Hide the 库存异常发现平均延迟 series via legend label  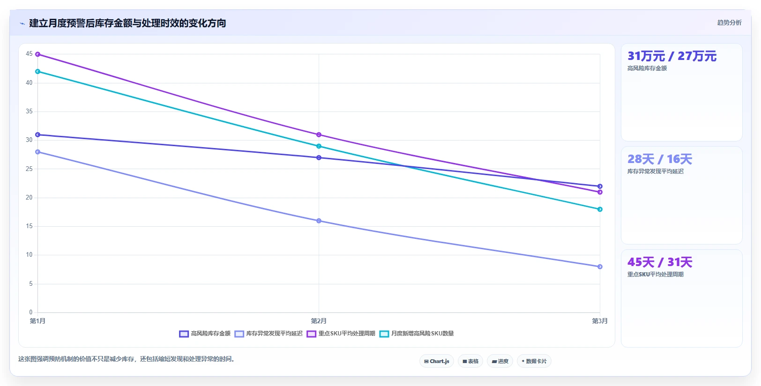[275, 334]
